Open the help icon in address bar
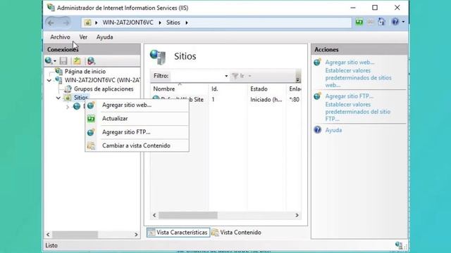Image resolution: width=451 pixels, height=253 pixels. [x=395, y=22]
